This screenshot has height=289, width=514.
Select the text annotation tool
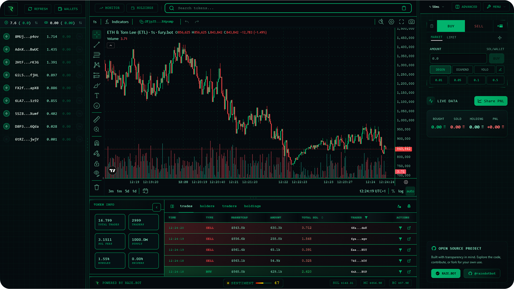point(97,96)
